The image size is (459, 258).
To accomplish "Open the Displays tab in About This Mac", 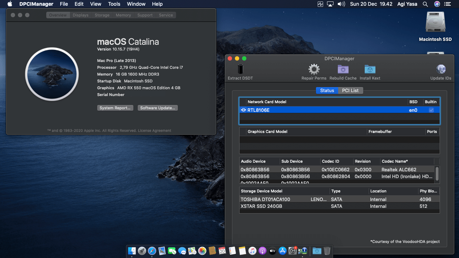I will [81, 15].
